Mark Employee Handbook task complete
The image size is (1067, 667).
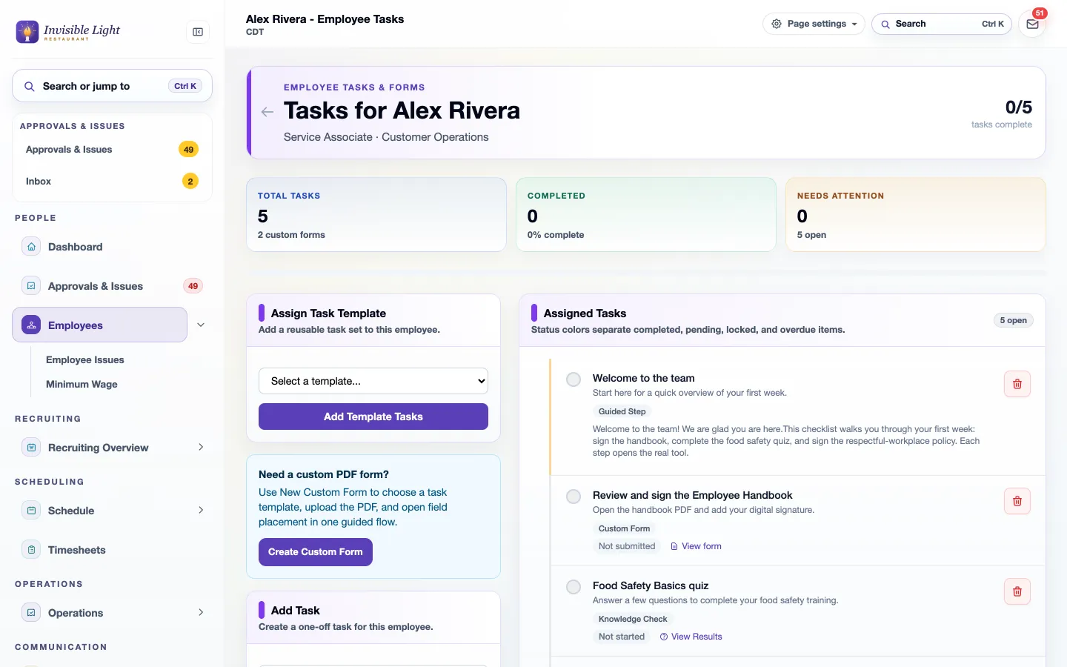(x=574, y=497)
